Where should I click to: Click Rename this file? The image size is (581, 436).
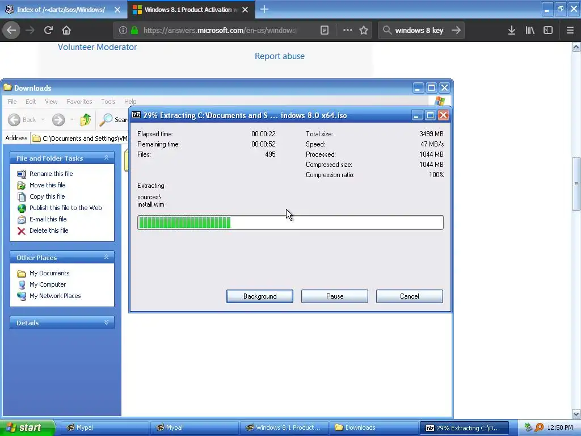pos(51,174)
